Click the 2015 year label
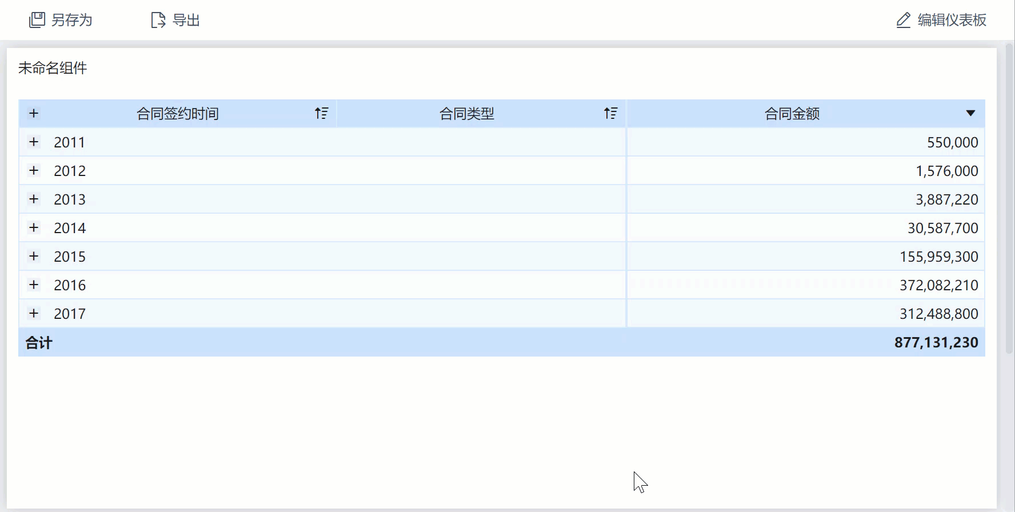 [70, 257]
